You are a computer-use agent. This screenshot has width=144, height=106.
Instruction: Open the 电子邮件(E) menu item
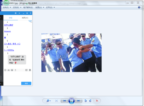point(28,8)
